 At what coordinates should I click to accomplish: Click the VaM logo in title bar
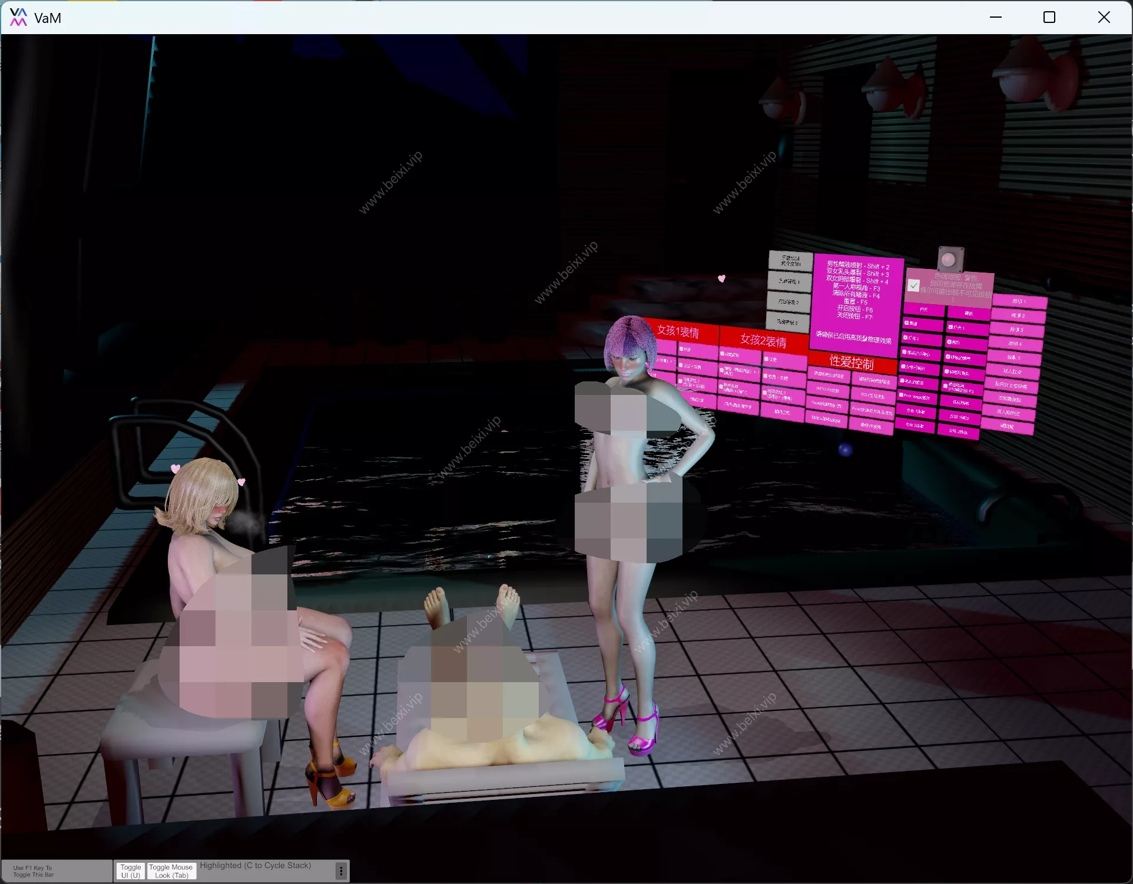[18, 17]
